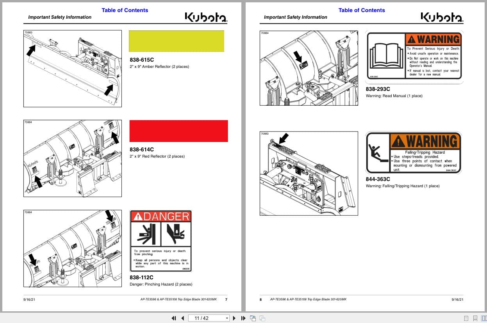
Task: Select the Warning Read Manual label image
Action: [414, 56]
